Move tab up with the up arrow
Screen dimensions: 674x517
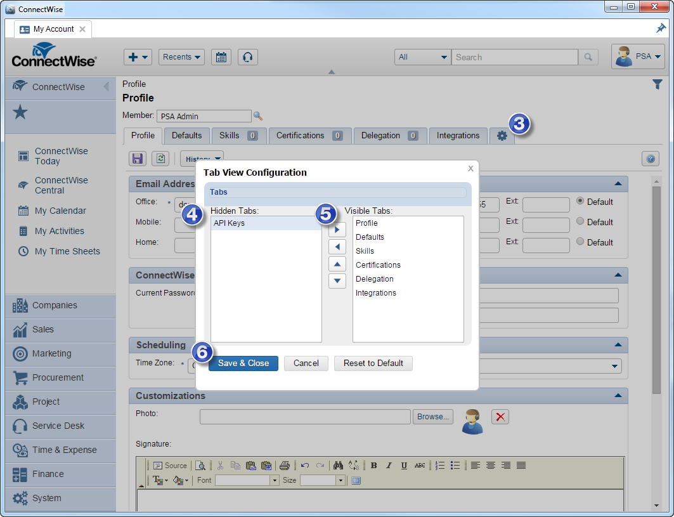pyautogui.click(x=337, y=264)
